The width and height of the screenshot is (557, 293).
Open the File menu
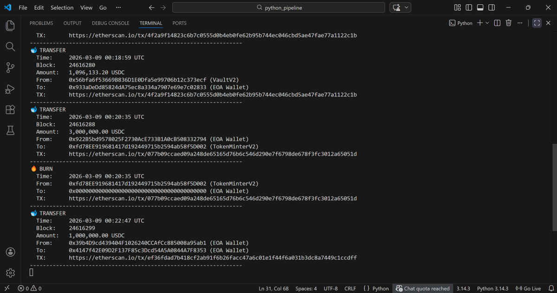(23, 7)
